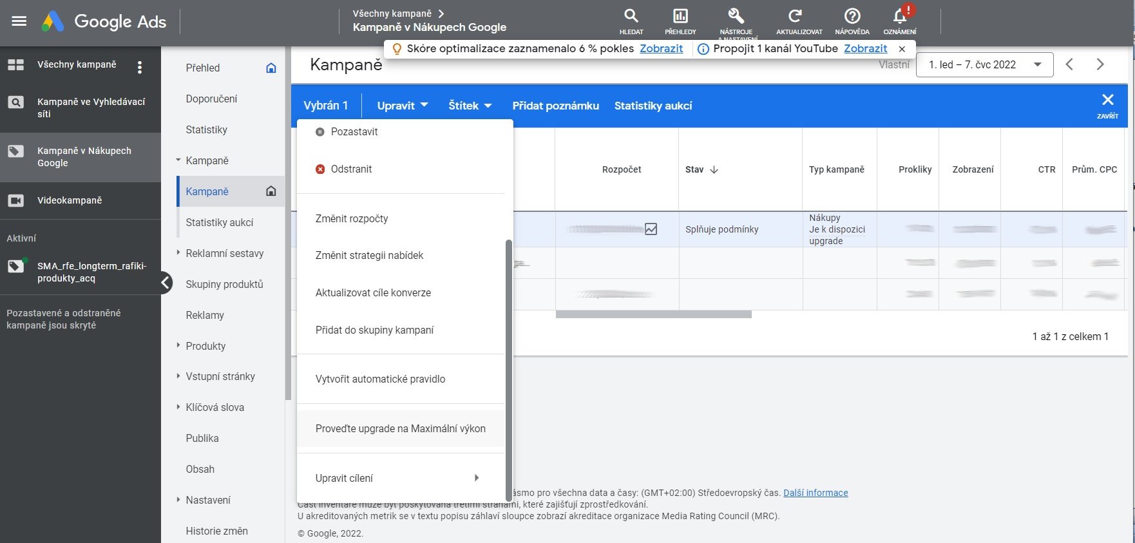The height and width of the screenshot is (543, 1135).
Task: Open the Štítek dropdown
Action: click(x=470, y=106)
